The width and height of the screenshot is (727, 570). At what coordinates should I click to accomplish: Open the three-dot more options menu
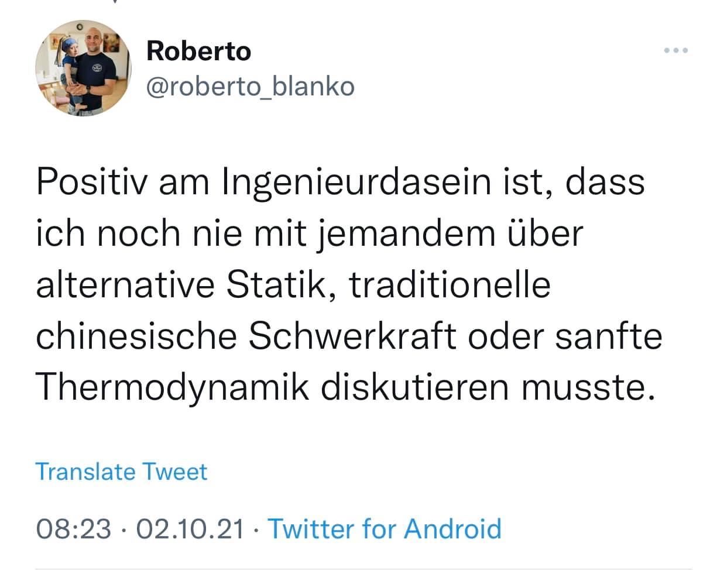676,51
